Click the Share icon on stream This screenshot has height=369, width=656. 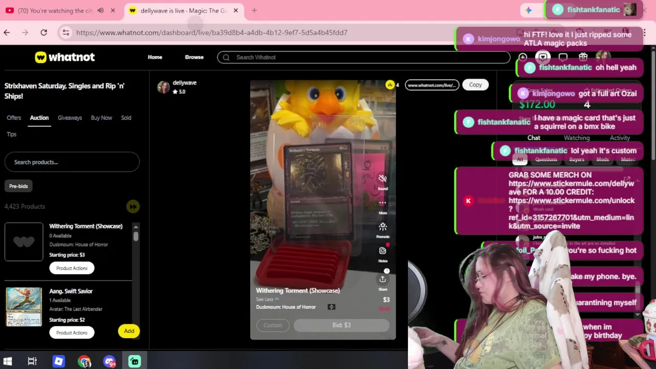pyautogui.click(x=382, y=279)
